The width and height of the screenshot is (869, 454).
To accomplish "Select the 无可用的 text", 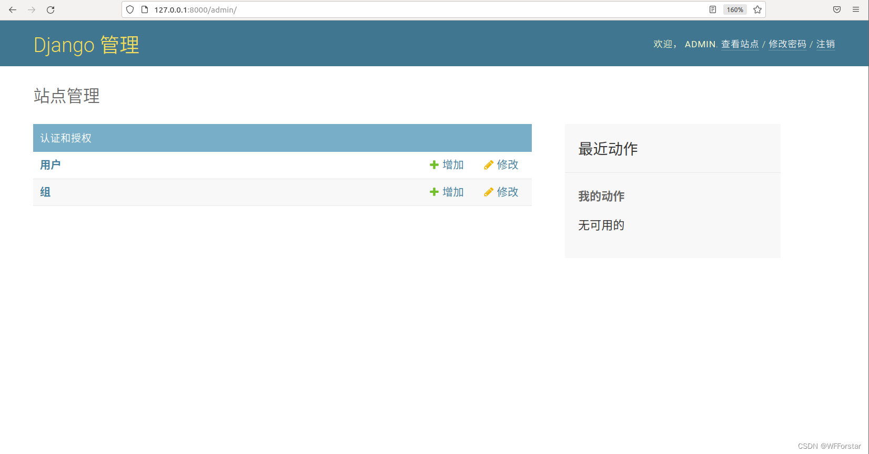I will point(601,225).
